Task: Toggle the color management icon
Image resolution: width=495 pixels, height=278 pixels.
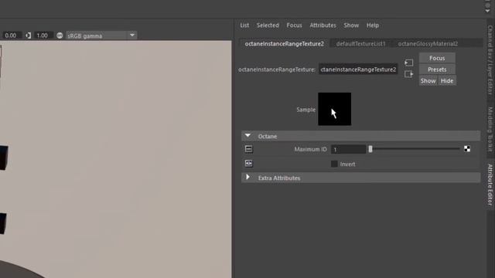Action: (60, 36)
